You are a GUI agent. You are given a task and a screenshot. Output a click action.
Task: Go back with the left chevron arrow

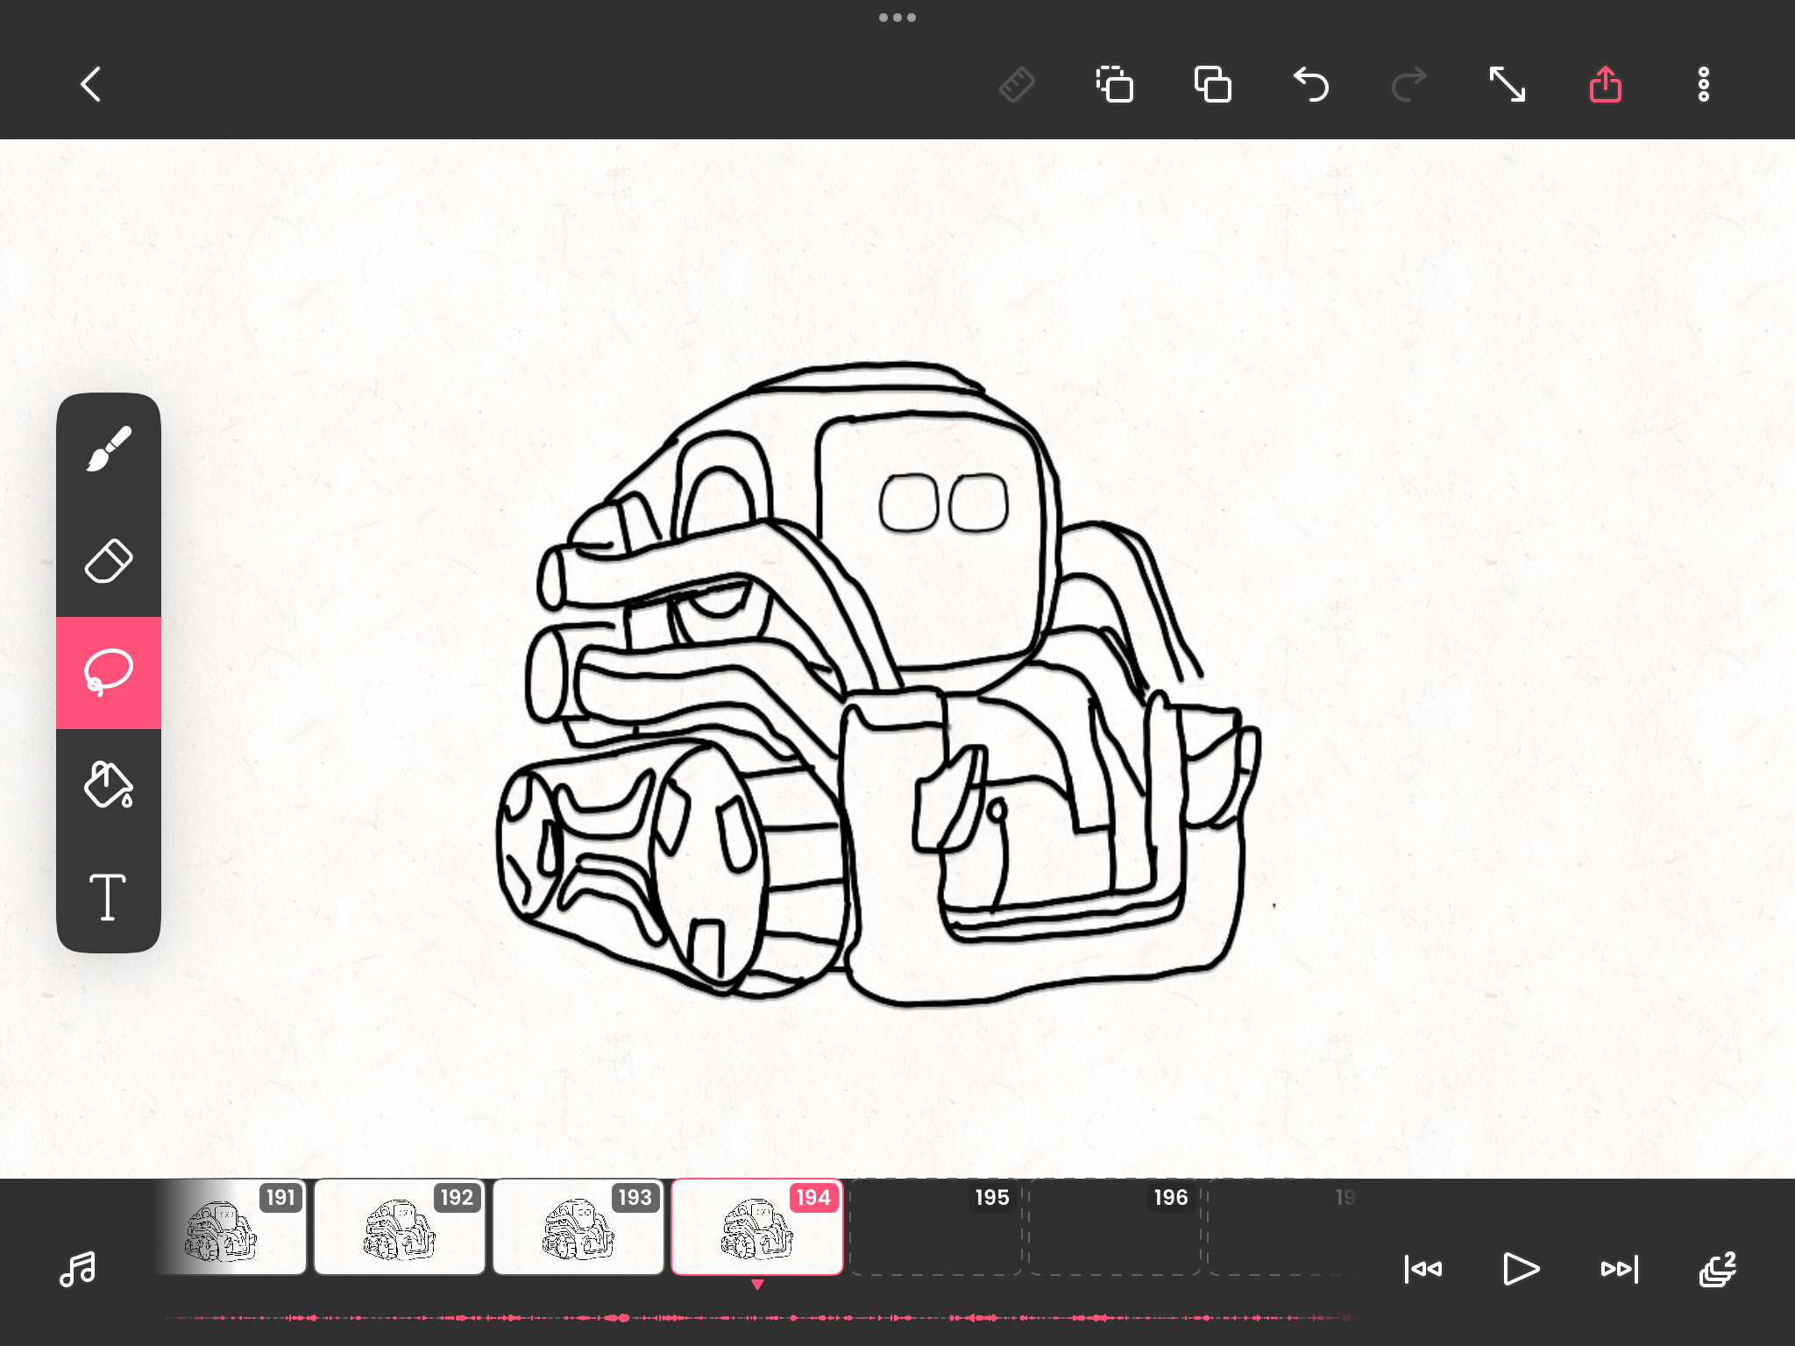[x=91, y=84]
